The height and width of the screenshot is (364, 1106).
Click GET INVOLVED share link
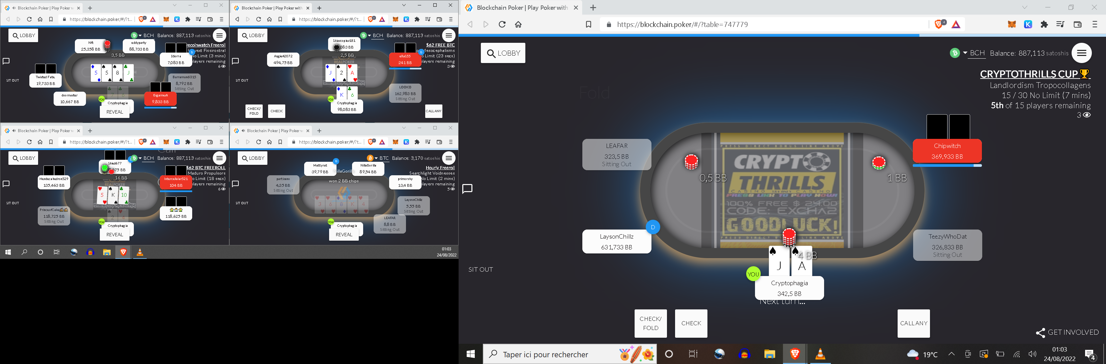point(1067,332)
